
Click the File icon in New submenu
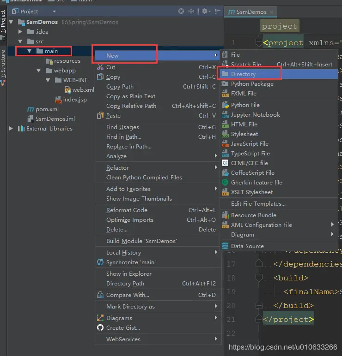point(225,54)
